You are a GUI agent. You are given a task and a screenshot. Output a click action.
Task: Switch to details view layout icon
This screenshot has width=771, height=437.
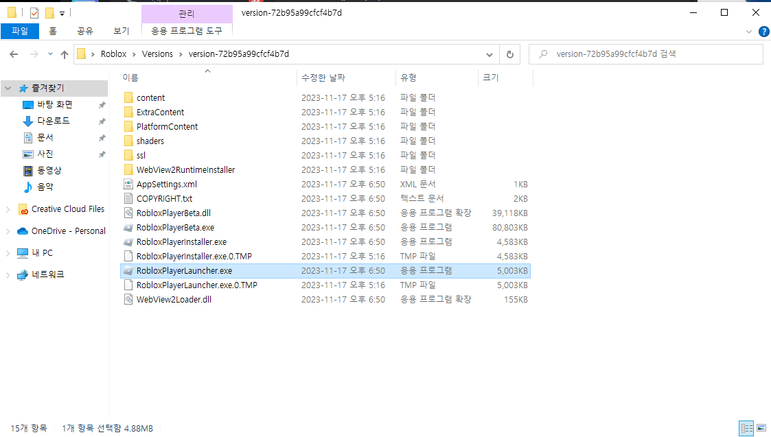tap(746, 428)
